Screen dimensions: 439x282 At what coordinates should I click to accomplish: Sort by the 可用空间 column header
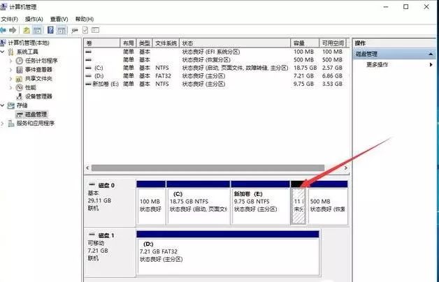pos(333,43)
